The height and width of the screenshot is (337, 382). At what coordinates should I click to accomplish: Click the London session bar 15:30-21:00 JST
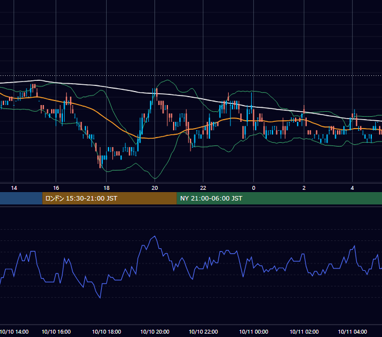110,198
